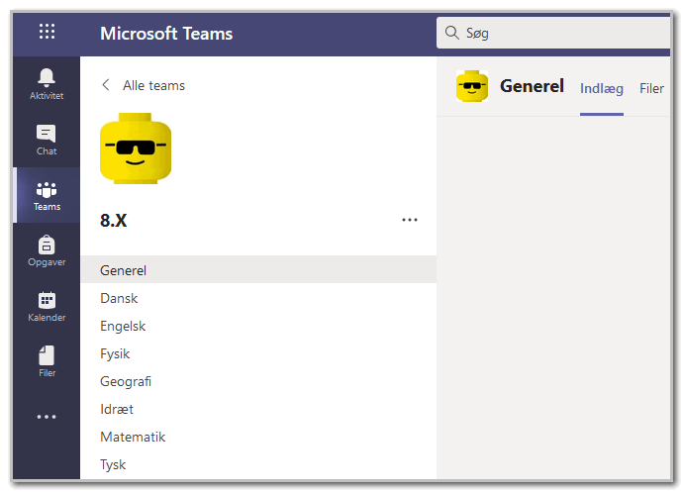This screenshot has height=493, width=684.
Task: Switch to the Filer tab in channel header
Action: pos(651,88)
